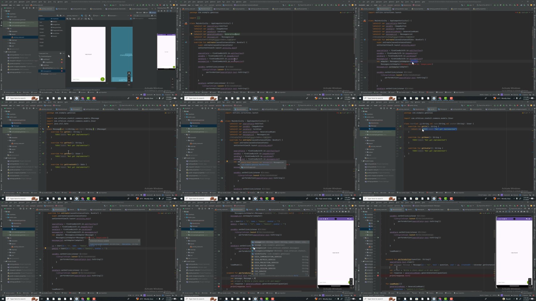Click the red Stop button in the User class window toolbar

click(517, 105)
